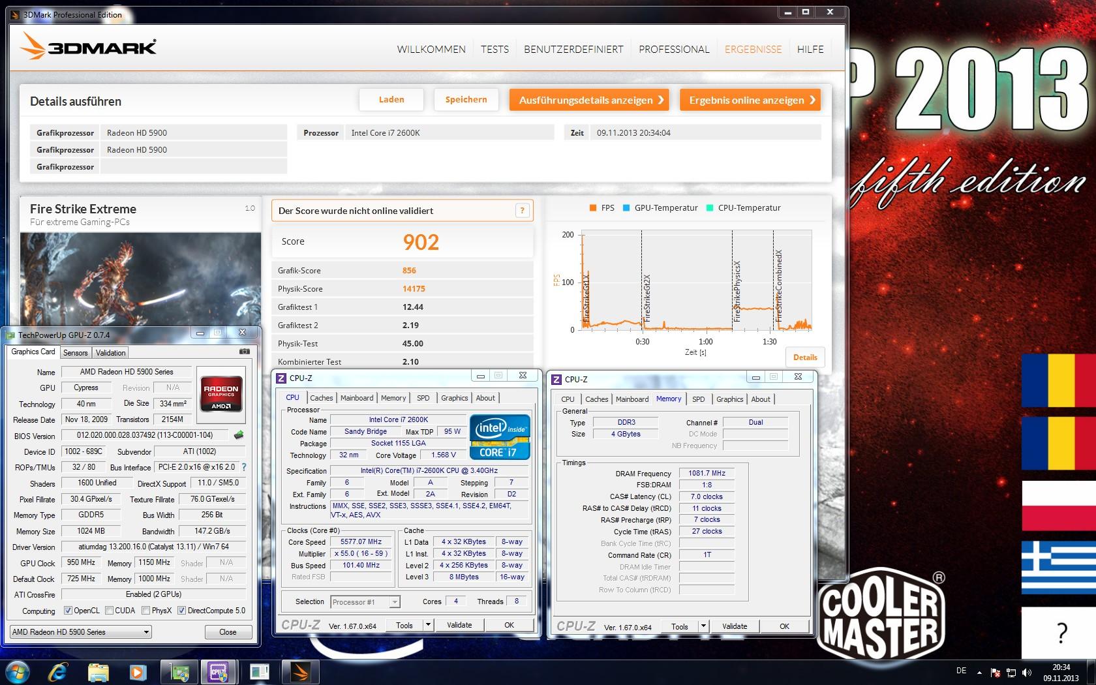Click the Physik-Score value 14175
This screenshot has height=685, width=1096.
(414, 288)
